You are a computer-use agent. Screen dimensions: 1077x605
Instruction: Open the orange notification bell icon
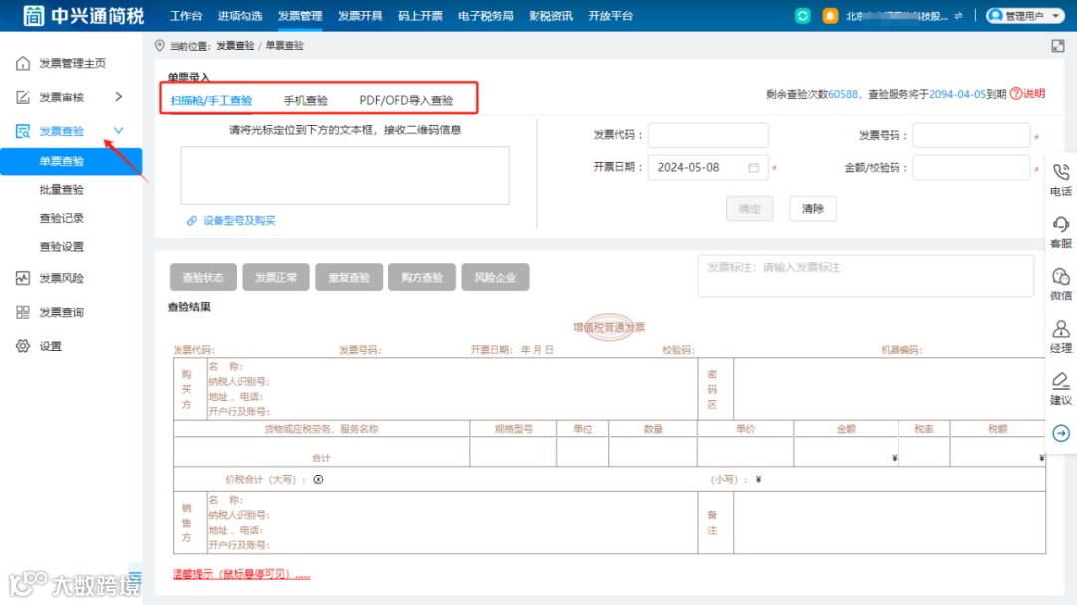point(830,16)
